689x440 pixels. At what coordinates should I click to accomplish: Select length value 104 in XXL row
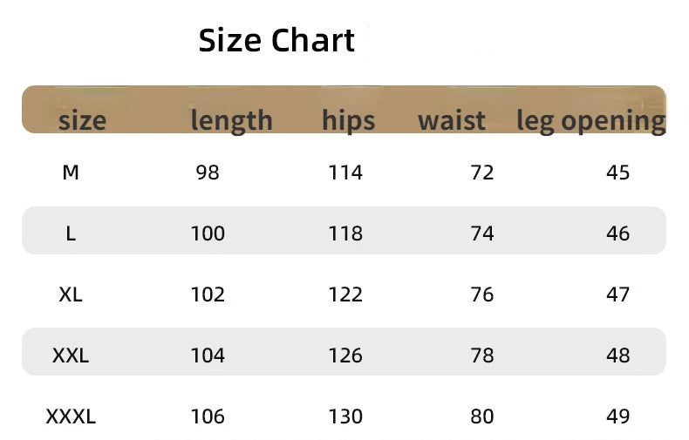[208, 355]
